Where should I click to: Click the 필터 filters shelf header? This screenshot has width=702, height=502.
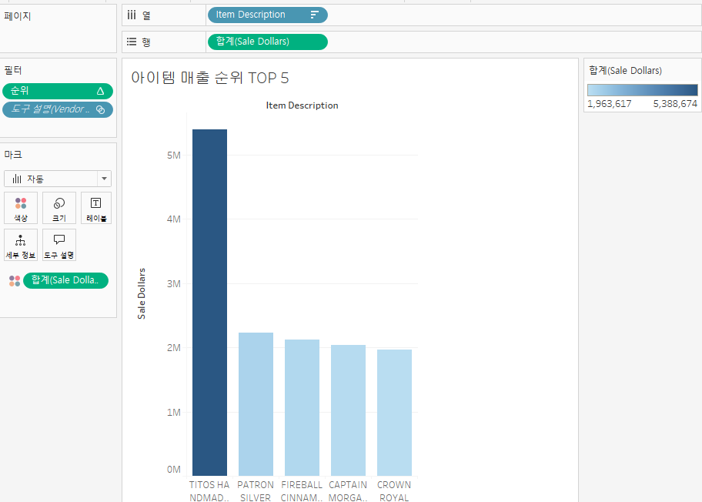pyautogui.click(x=13, y=70)
